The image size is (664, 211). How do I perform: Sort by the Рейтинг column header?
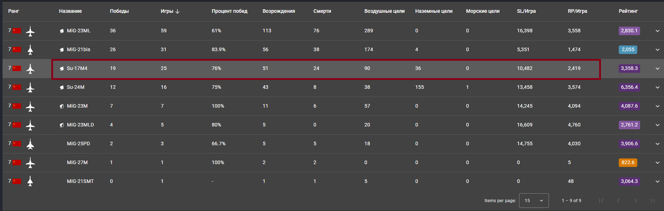coord(628,11)
